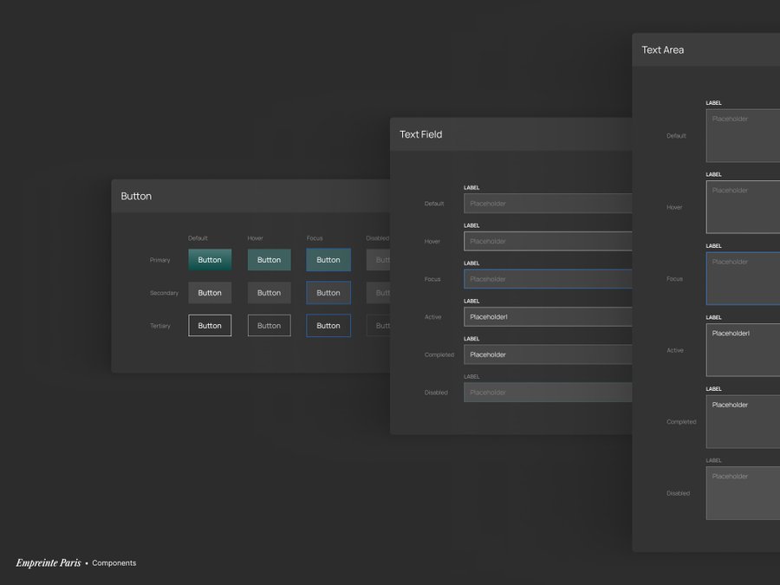Click into the Hover state text field
This screenshot has width=780, height=585.
click(548, 242)
